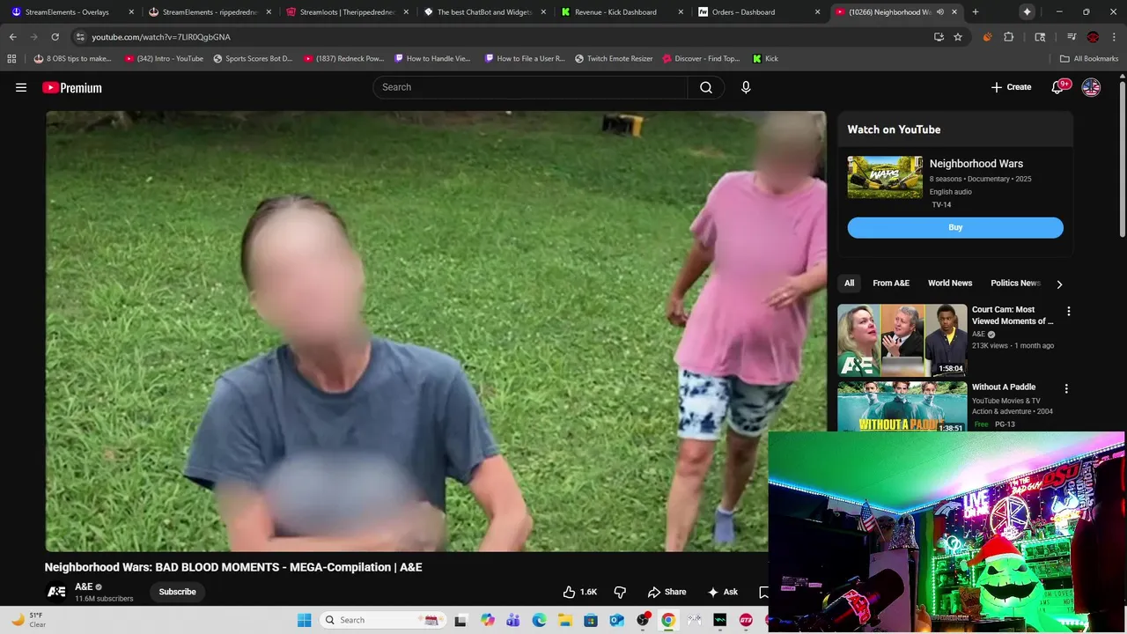Start voice search with microphone icon

746,87
